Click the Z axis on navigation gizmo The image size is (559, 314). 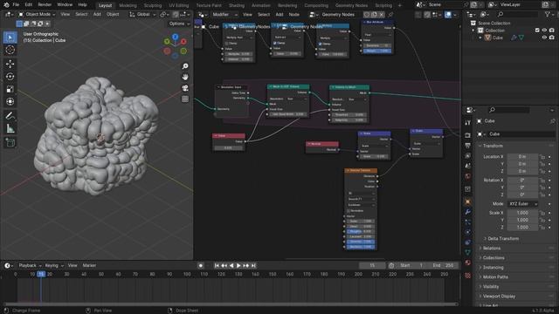coord(175,37)
